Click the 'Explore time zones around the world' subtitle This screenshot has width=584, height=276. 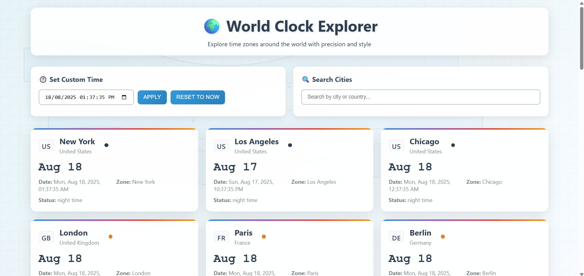(x=289, y=44)
